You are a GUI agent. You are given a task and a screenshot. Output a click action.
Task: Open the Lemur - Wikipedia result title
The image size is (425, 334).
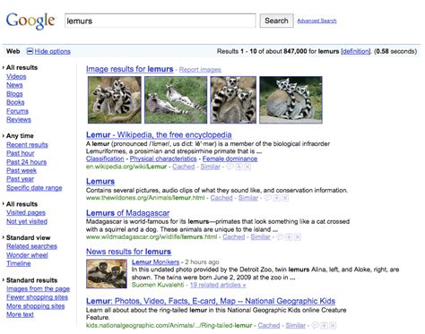159,135
